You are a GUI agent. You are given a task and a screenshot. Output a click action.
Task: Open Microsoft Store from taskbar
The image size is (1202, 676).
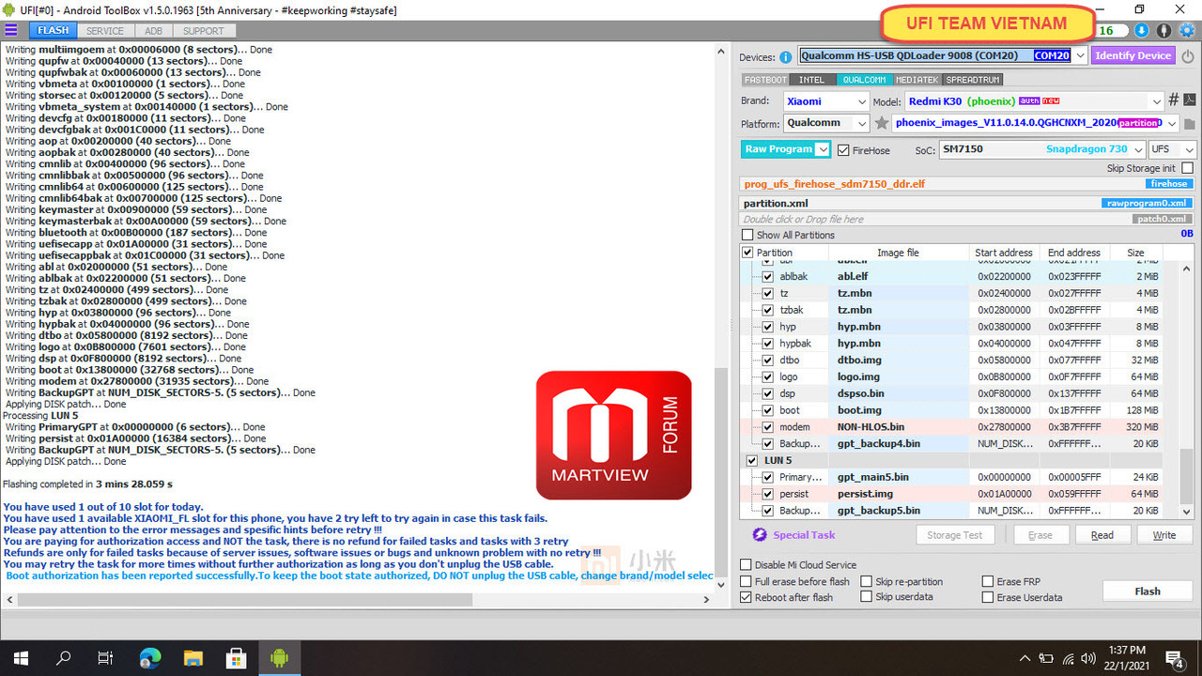click(237, 658)
